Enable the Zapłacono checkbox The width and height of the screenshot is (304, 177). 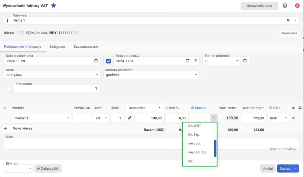coord(9,89)
